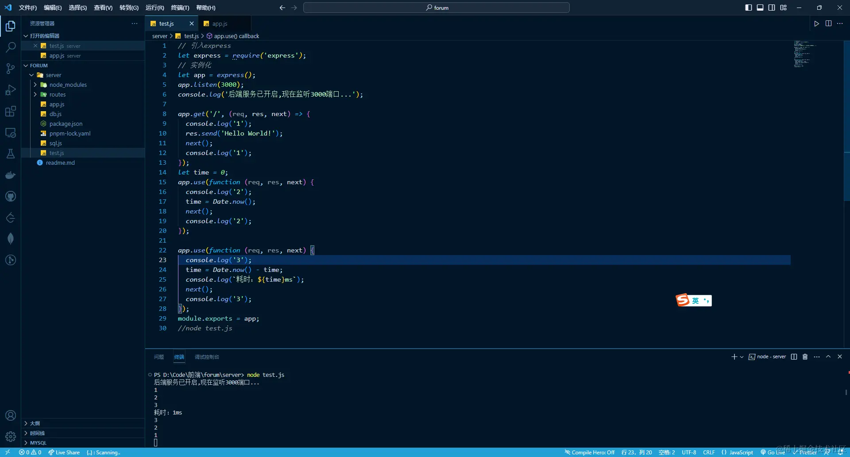Open the Terminal menu
The image size is (850, 457).
click(x=180, y=8)
